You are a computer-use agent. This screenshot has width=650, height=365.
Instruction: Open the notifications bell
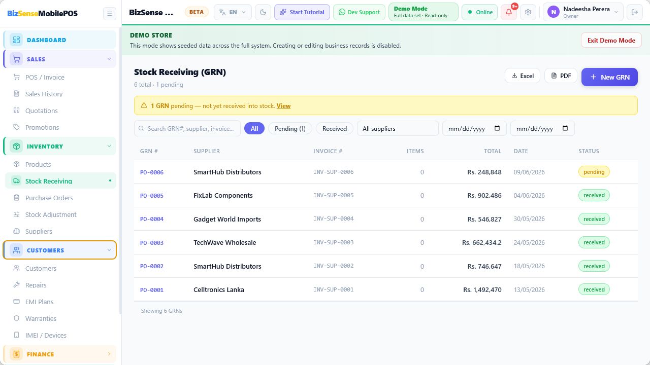[509, 12]
